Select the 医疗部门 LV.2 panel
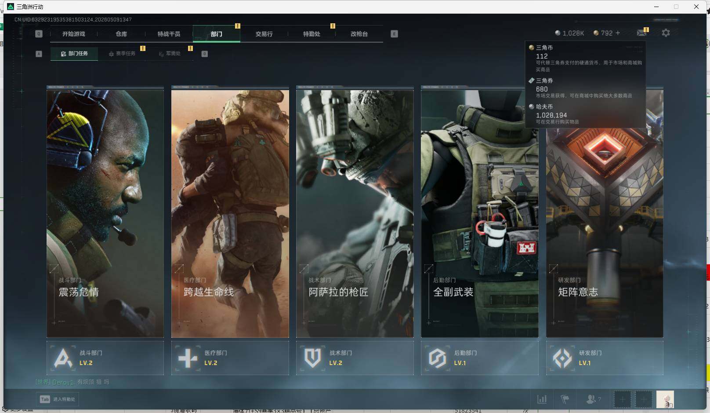Viewport: 710px width, 413px height. coord(230,358)
